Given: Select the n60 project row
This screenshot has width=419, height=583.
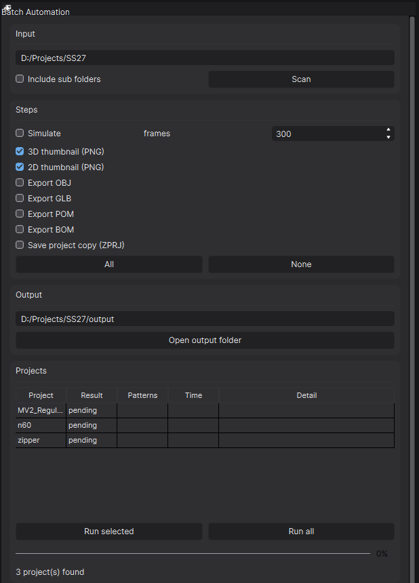Looking at the screenshot, I should (205, 425).
